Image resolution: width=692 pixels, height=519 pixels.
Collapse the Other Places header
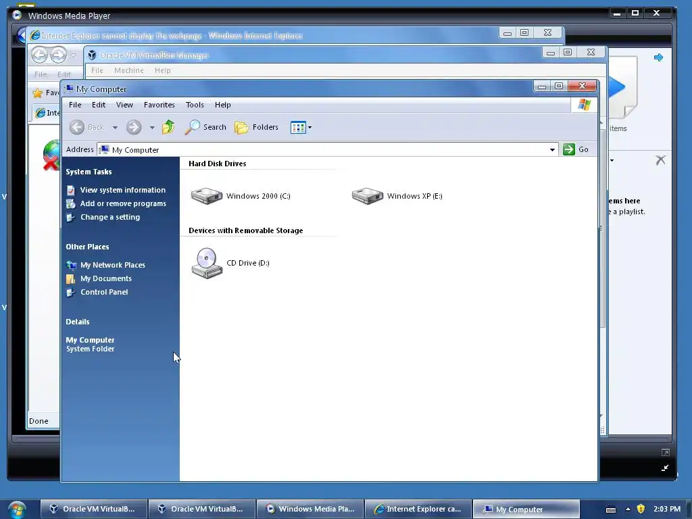(x=87, y=247)
